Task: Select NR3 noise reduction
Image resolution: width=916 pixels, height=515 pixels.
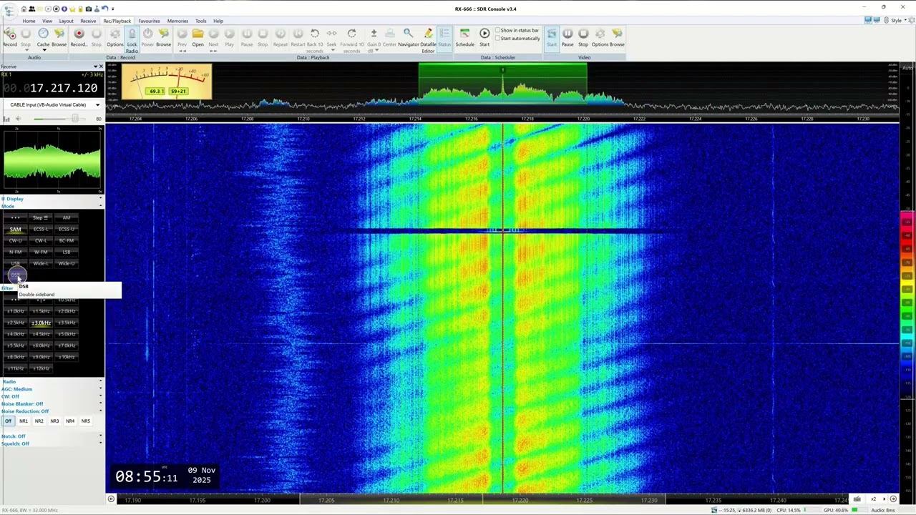Action: (54, 421)
